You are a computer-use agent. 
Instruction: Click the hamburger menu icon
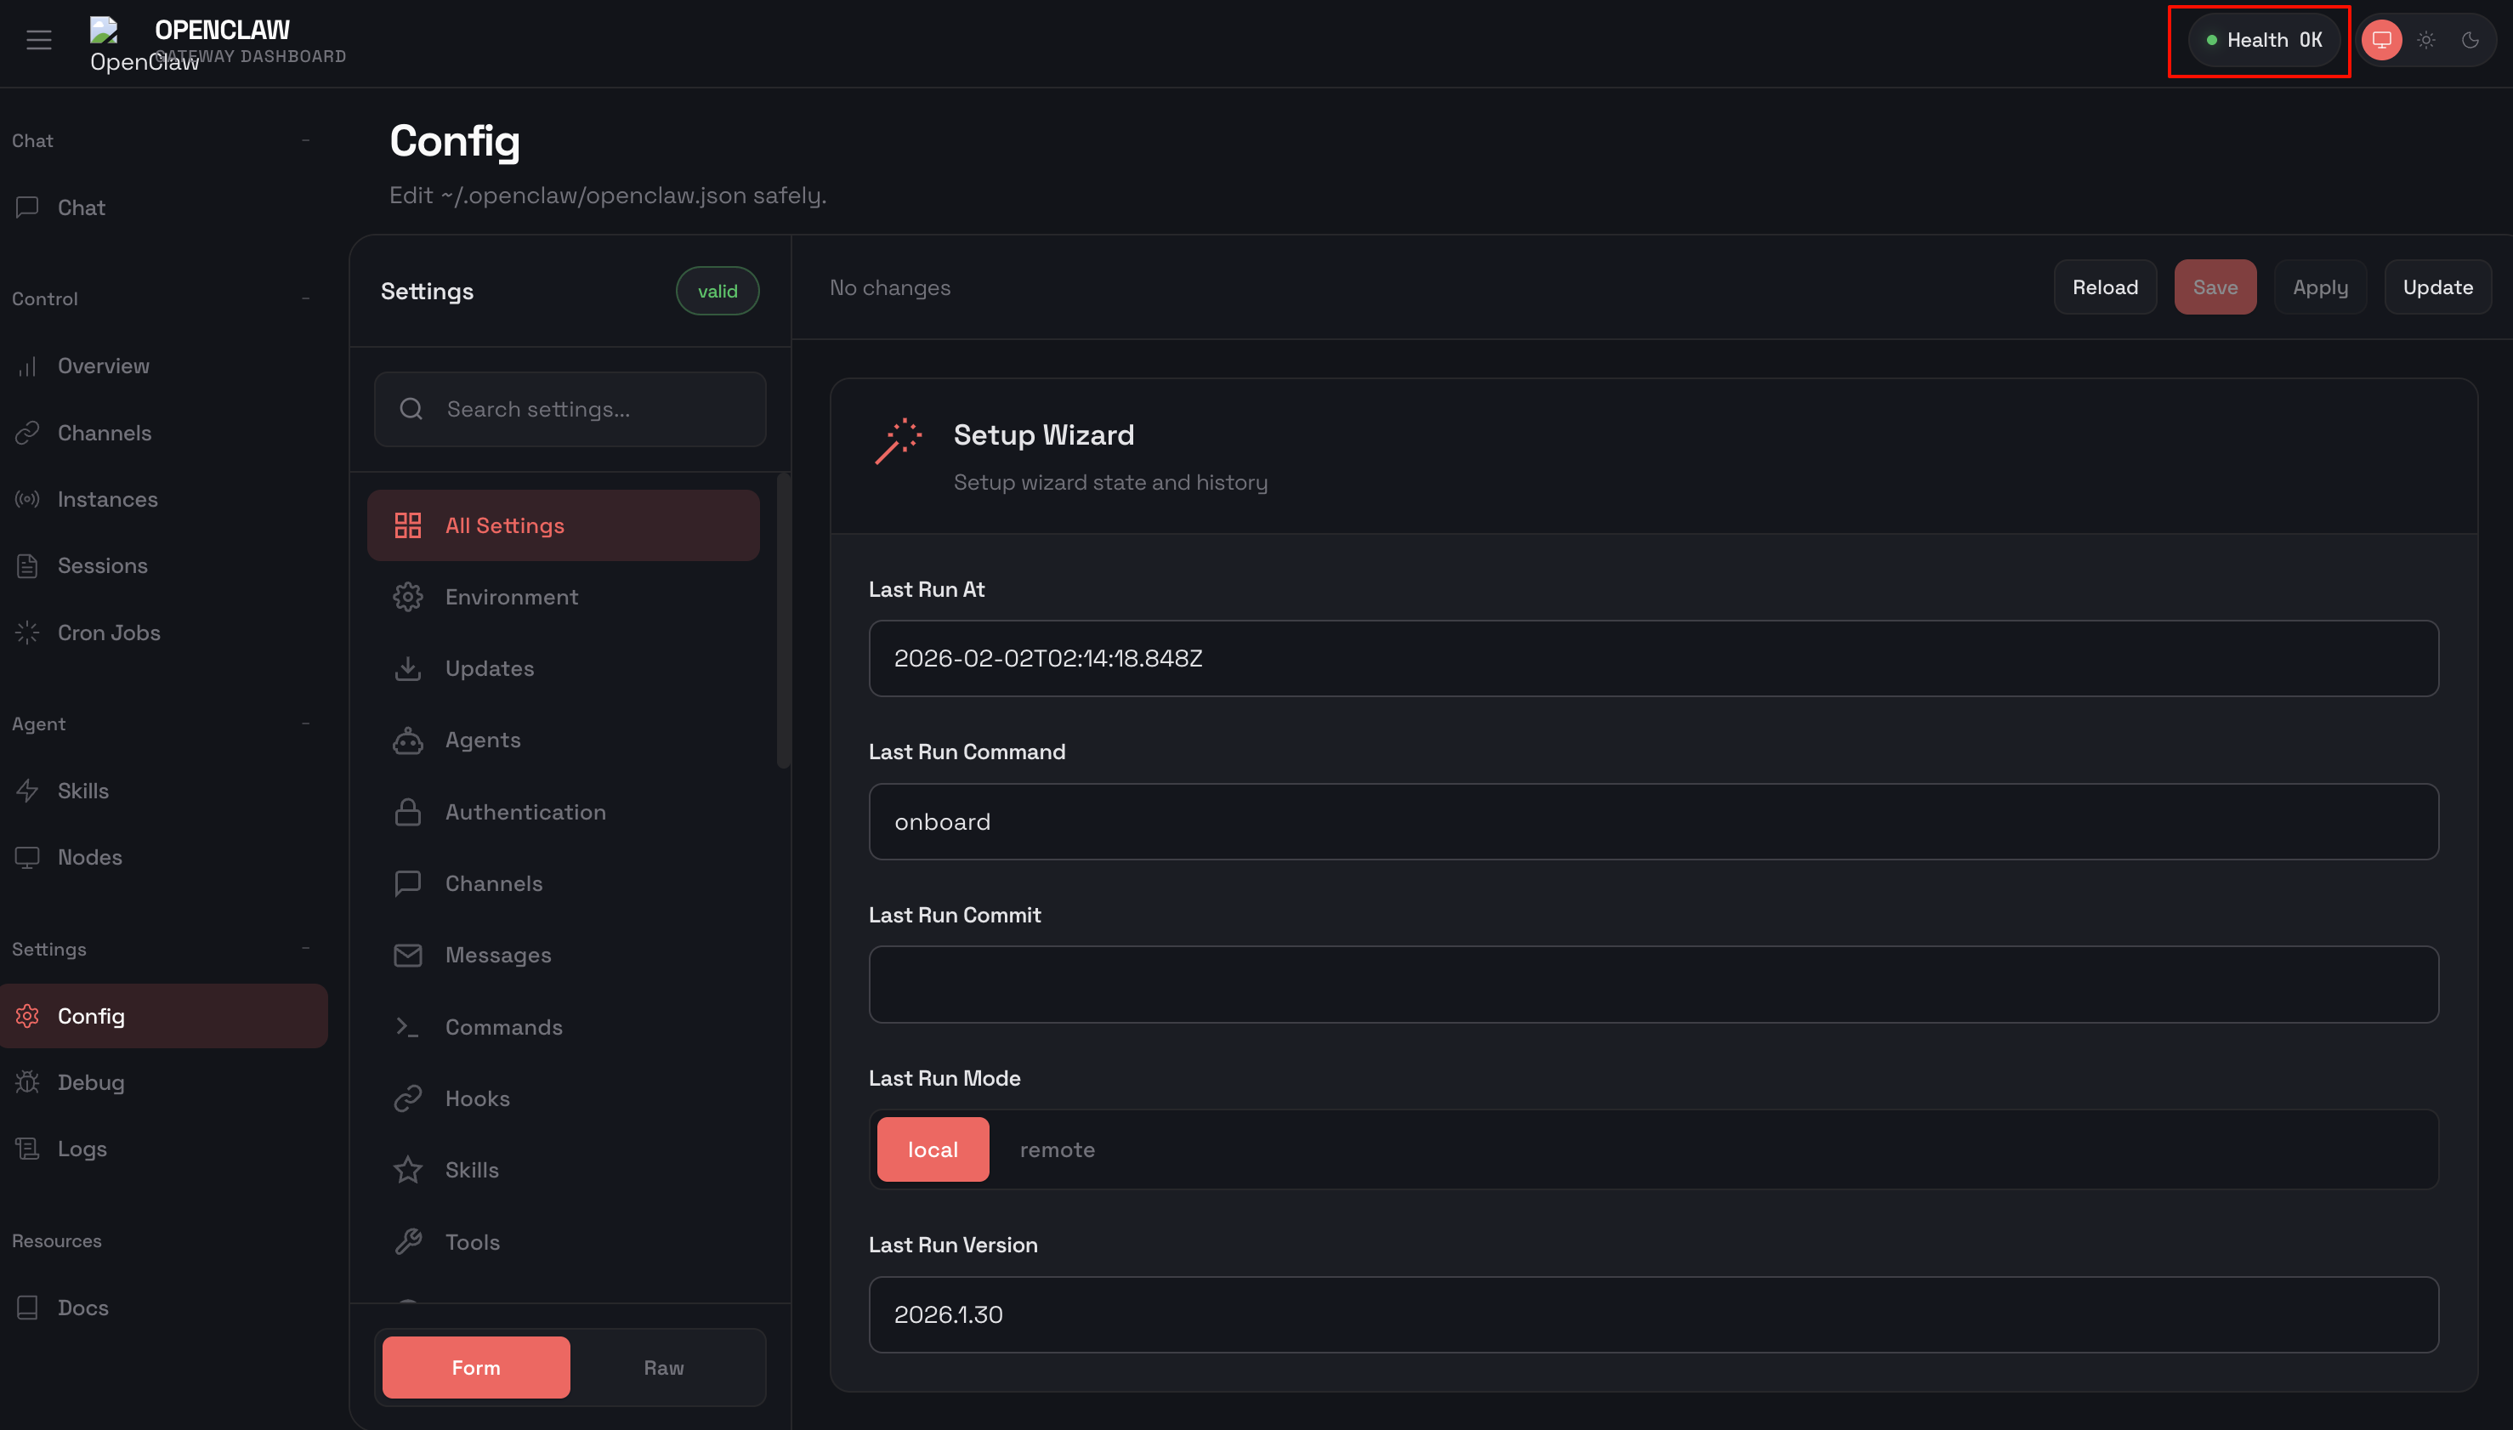(38, 39)
